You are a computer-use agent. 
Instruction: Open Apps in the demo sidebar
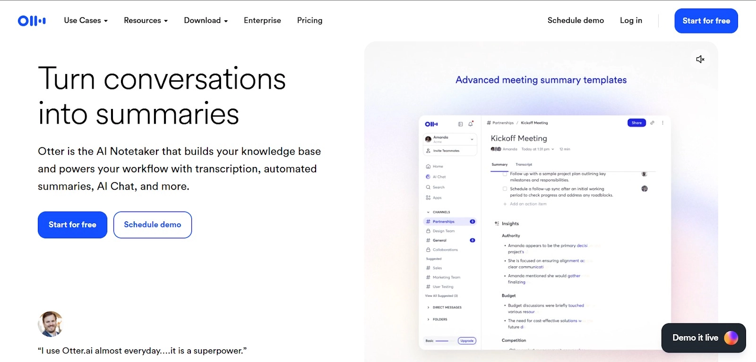coord(437,198)
